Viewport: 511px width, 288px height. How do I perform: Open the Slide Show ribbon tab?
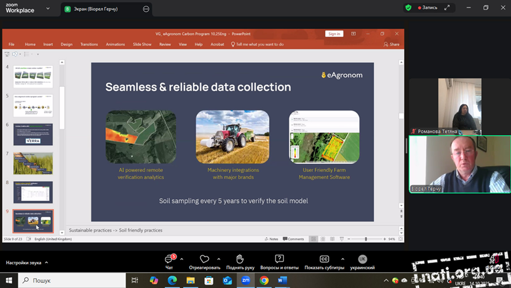tap(142, 44)
